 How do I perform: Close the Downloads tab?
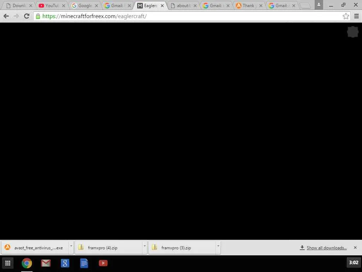pos(30,6)
